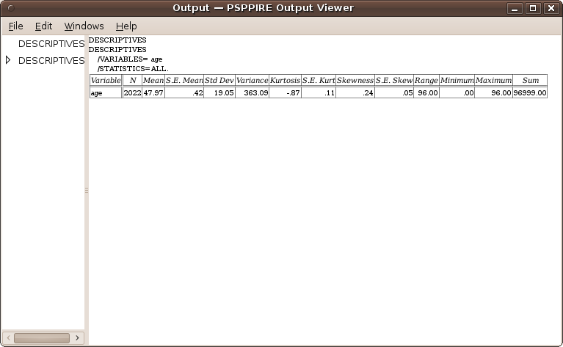This screenshot has height=347, width=563.
Task: Click the Kurtosis column header
Action: 285,81
